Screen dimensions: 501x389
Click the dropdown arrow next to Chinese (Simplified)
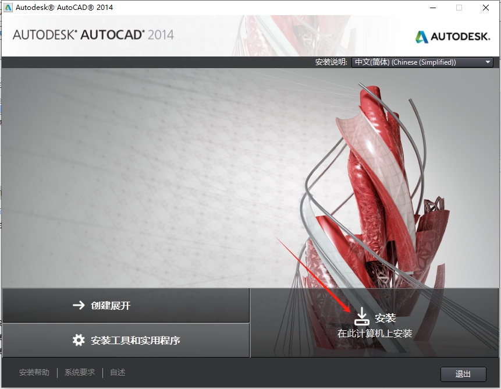pos(486,62)
